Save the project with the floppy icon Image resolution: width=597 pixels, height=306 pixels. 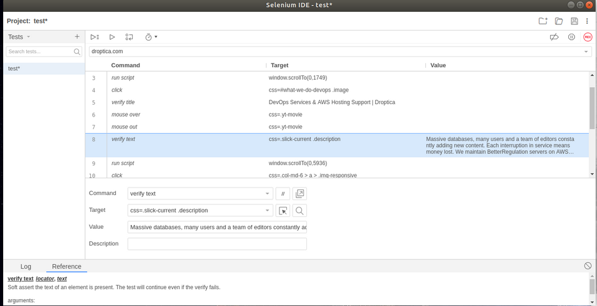pyautogui.click(x=574, y=21)
